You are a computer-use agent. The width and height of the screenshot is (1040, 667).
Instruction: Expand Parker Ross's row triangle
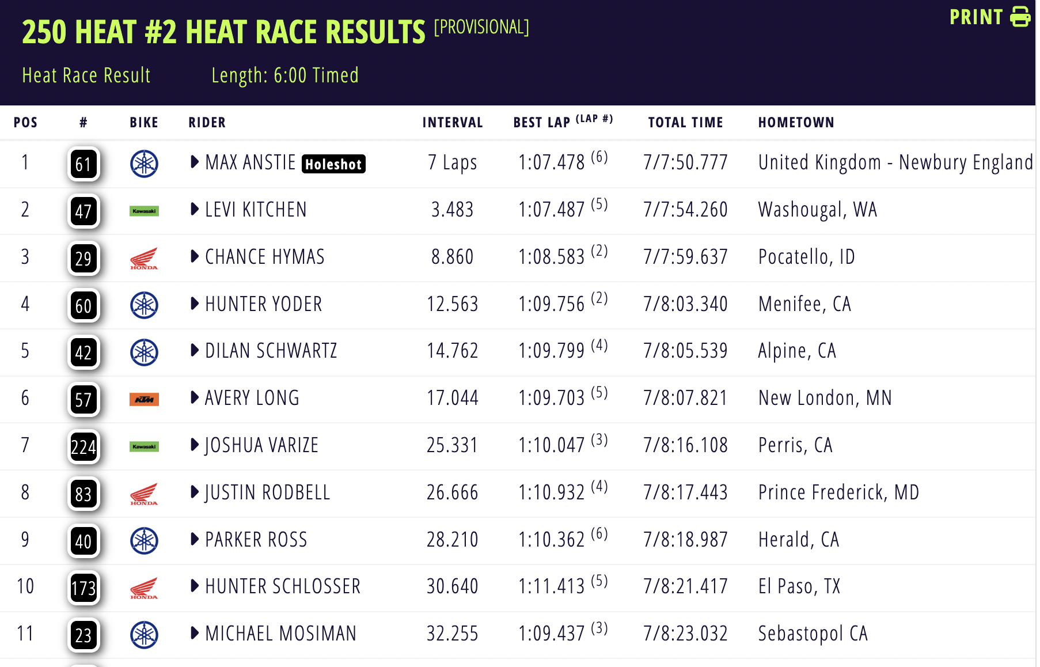click(195, 539)
